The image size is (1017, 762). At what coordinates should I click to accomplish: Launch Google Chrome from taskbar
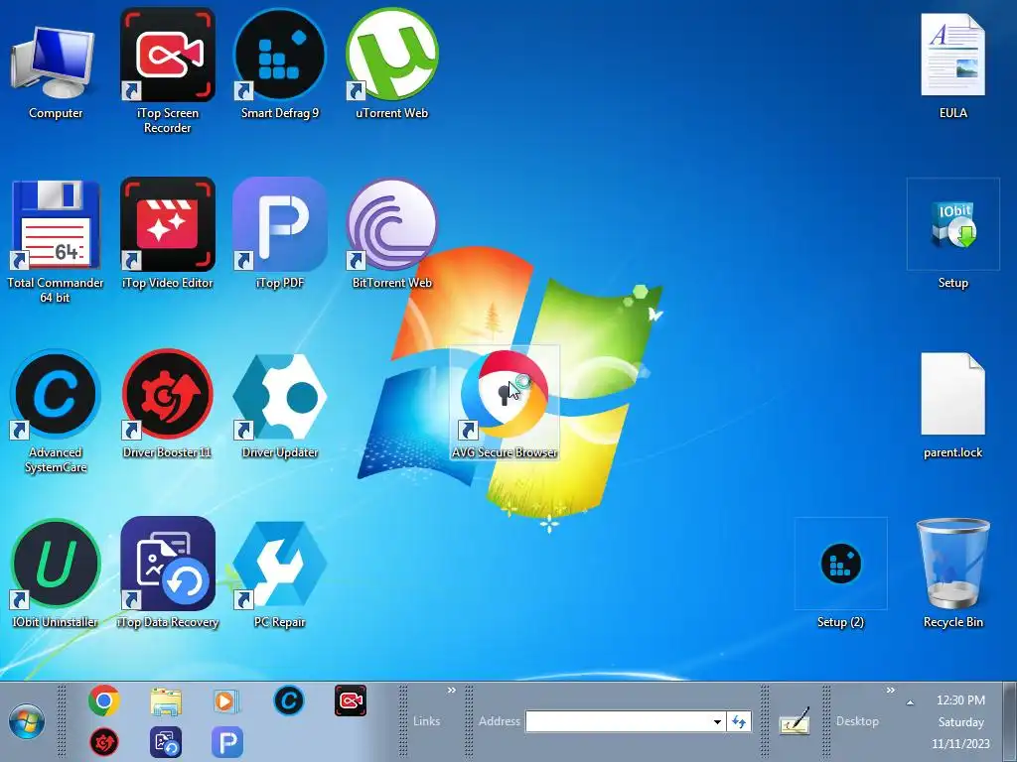point(103,700)
